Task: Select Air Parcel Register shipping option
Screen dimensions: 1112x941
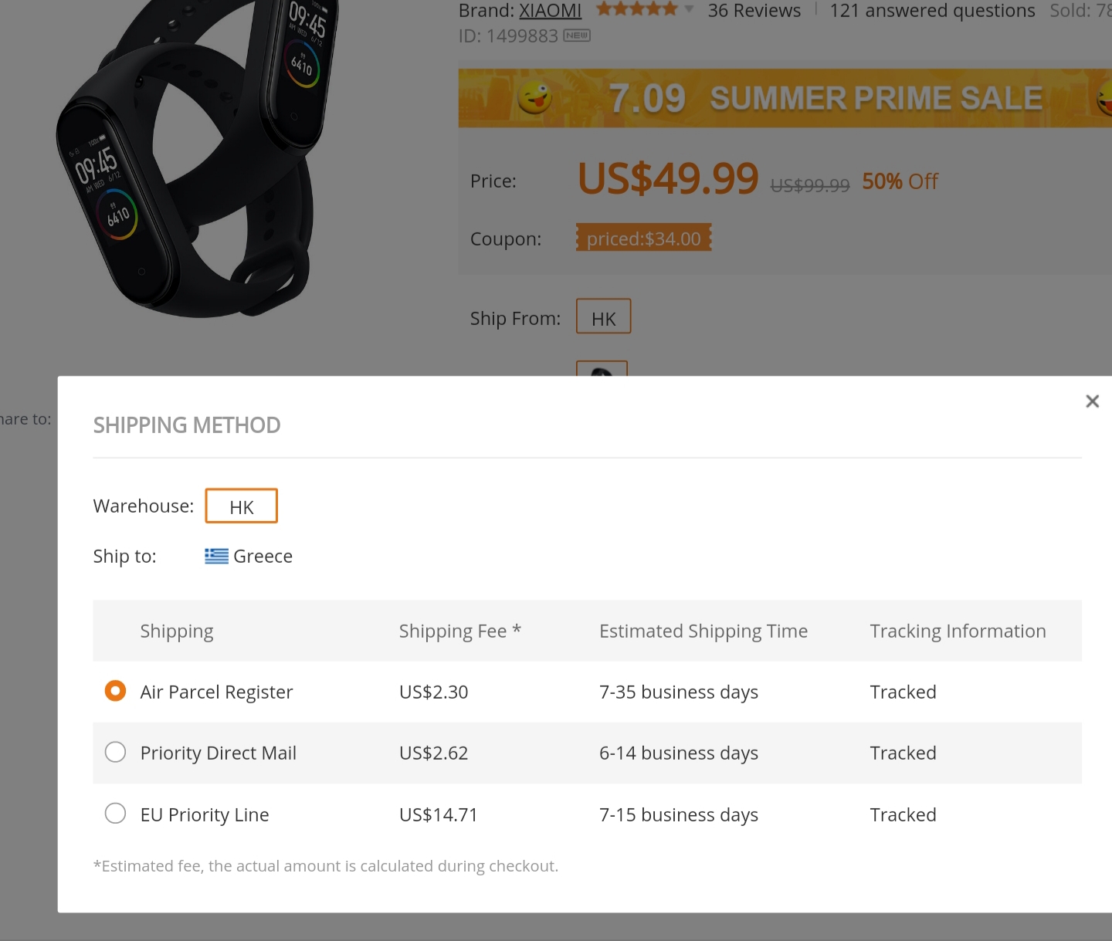Action: click(x=115, y=691)
